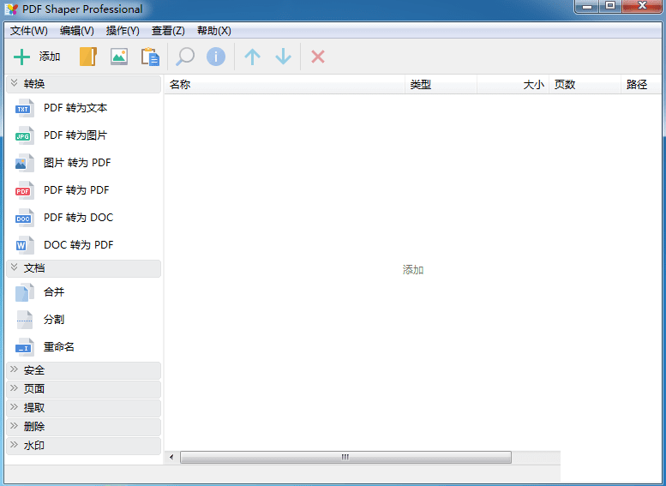Click the move up arrow icon

[252, 57]
